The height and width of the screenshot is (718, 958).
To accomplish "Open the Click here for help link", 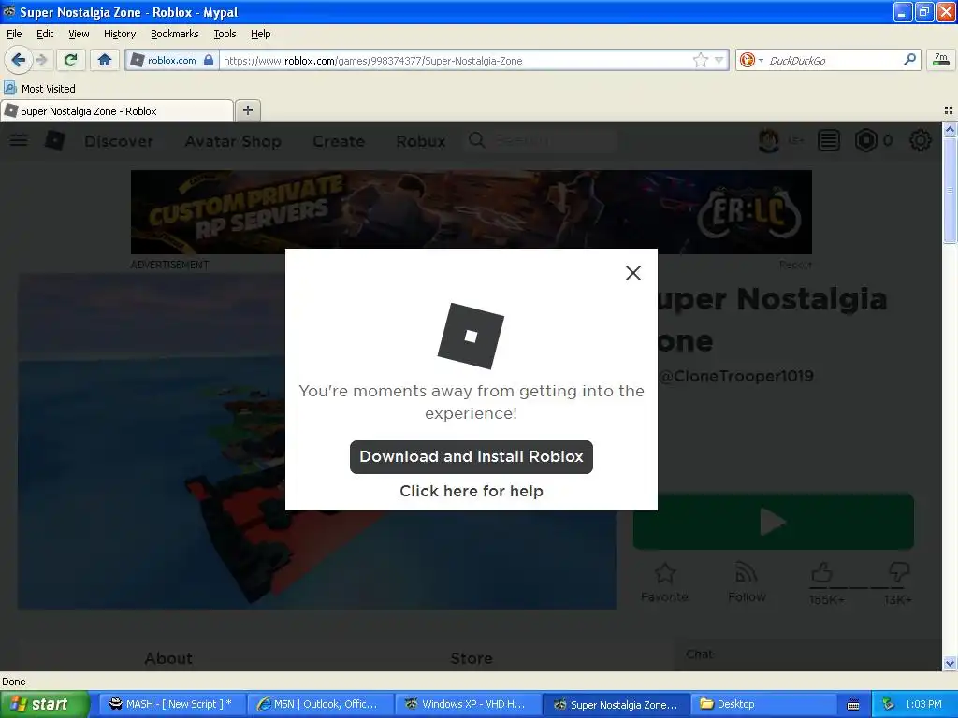I will (472, 491).
